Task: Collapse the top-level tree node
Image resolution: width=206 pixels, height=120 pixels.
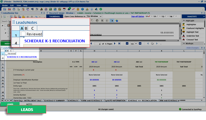Action: [2, 25]
